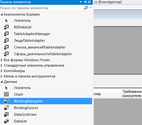
Task: Click the Панель элементов title text
Action: click(x=16, y=2)
